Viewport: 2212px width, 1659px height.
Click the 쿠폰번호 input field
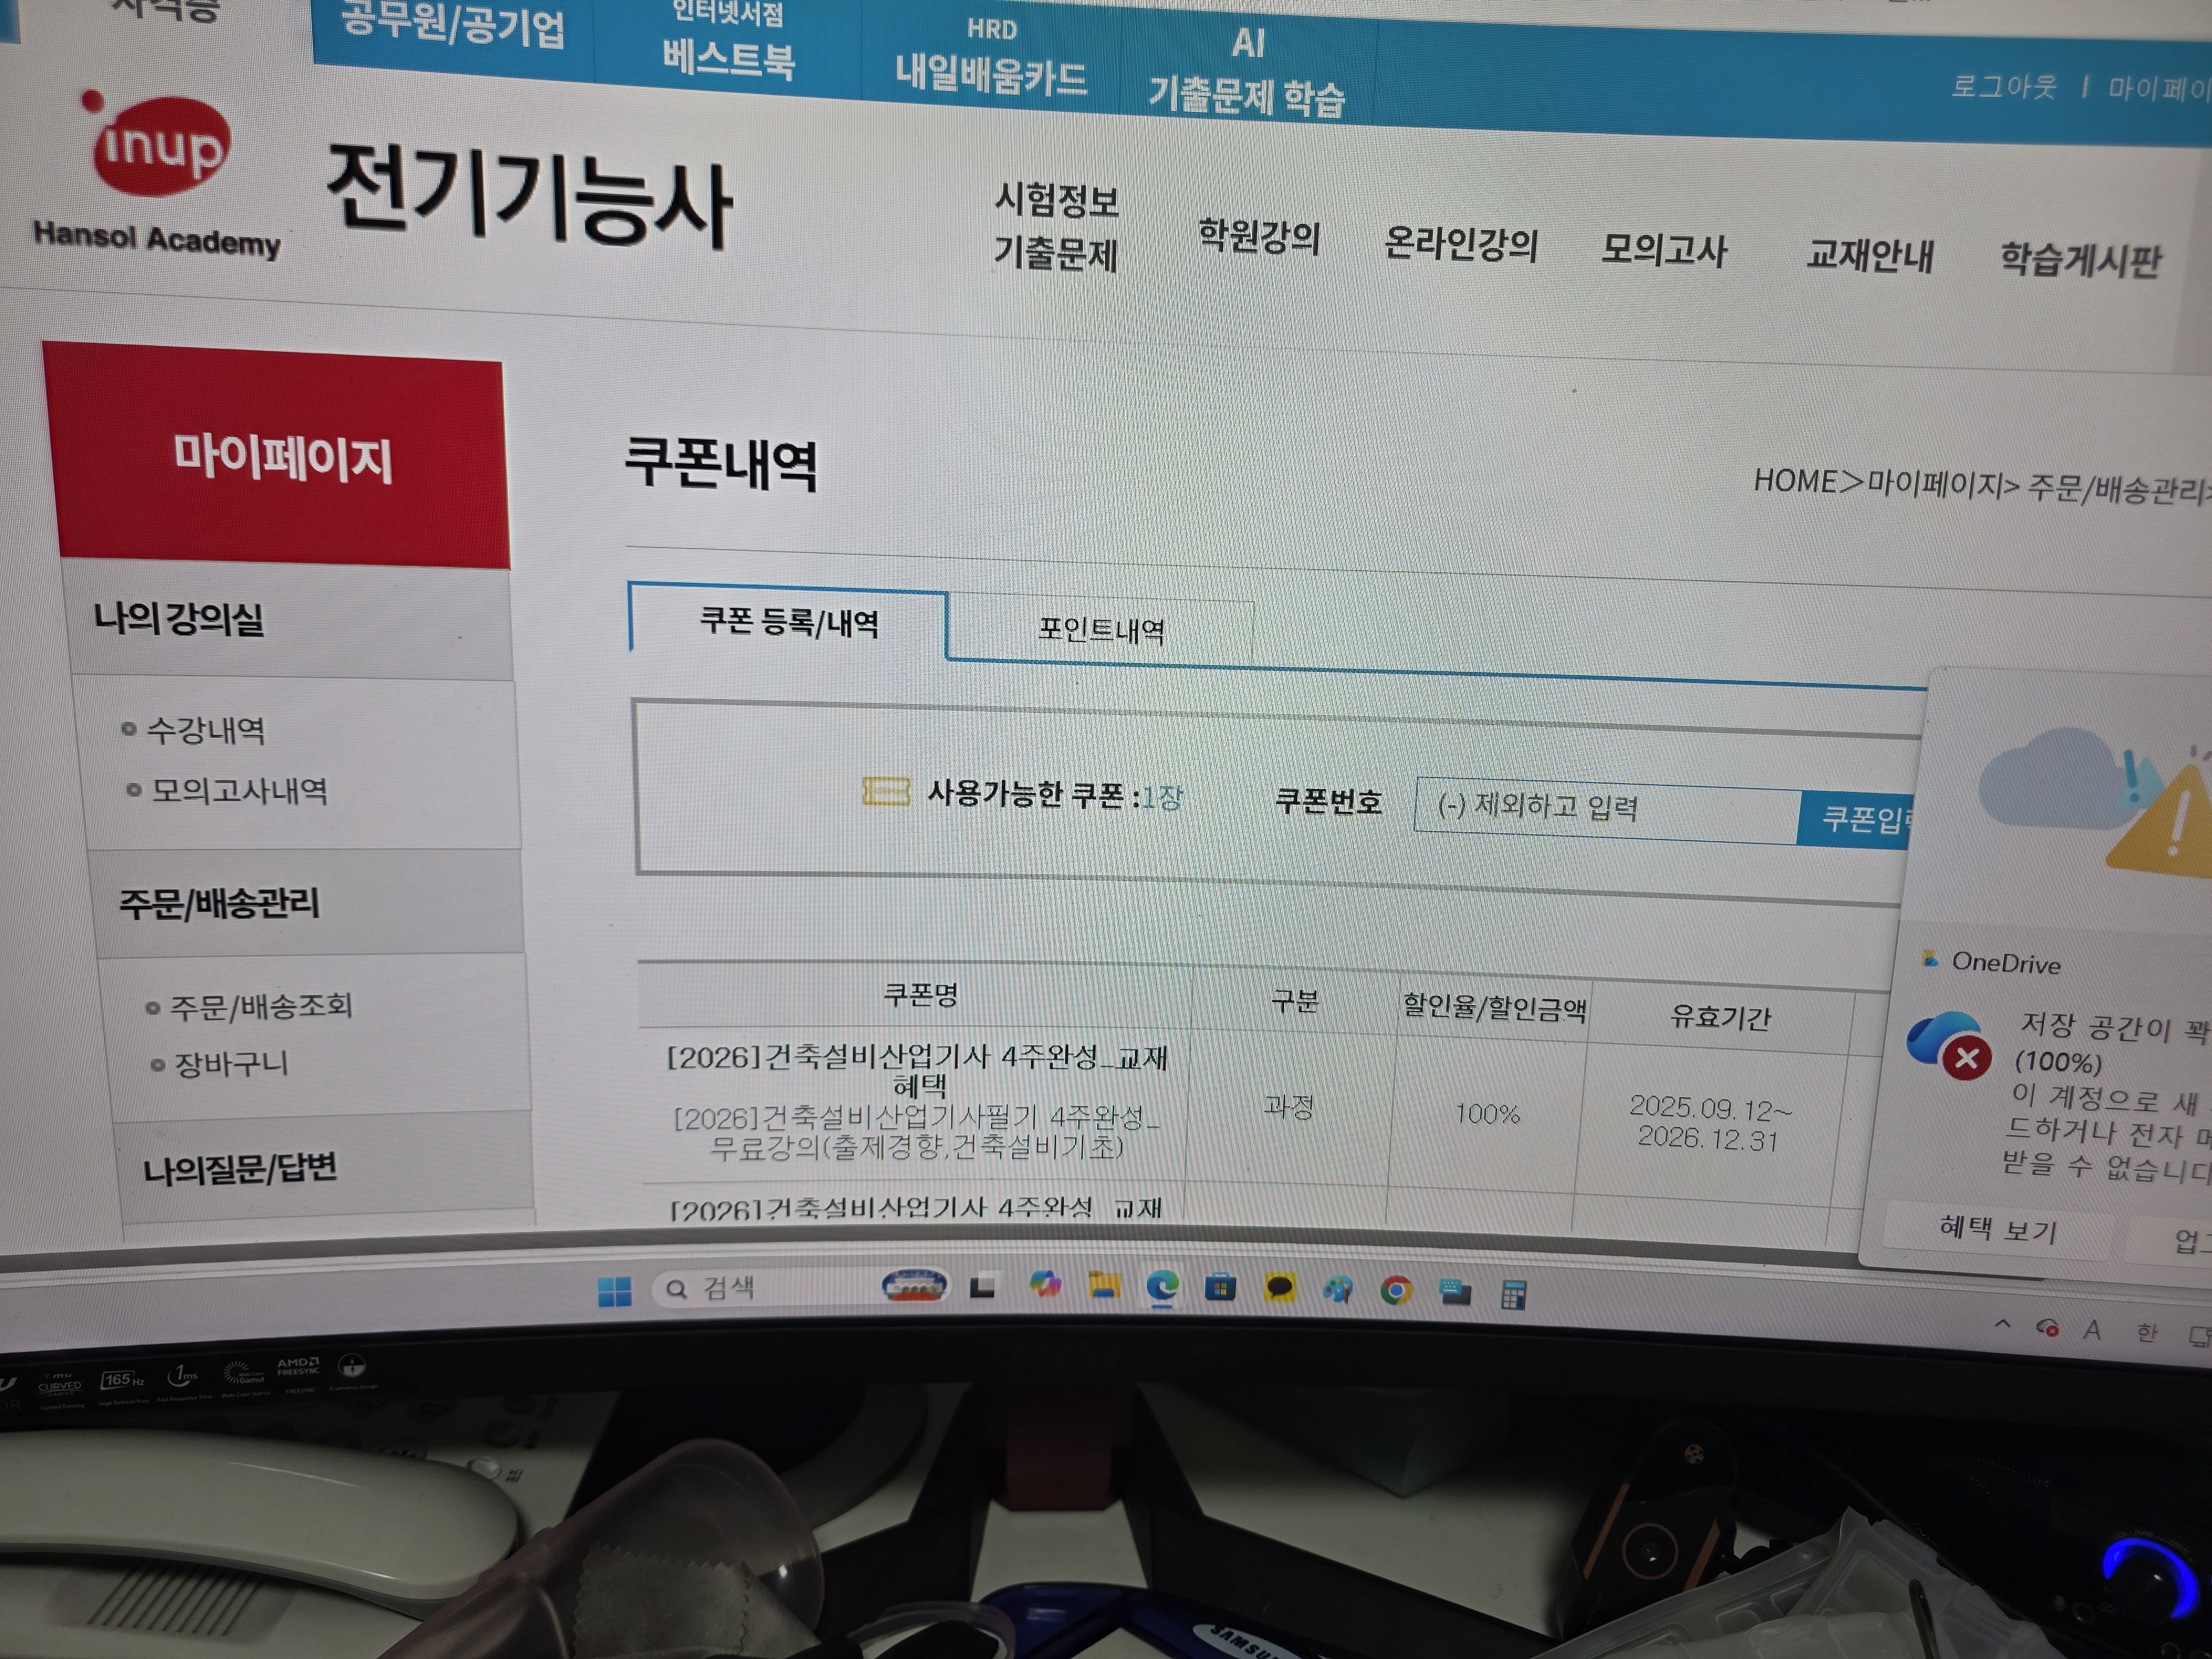(1606, 809)
